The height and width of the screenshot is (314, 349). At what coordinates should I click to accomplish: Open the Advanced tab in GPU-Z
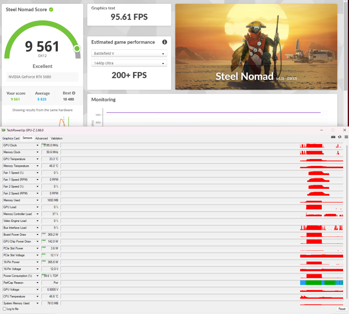(41, 138)
